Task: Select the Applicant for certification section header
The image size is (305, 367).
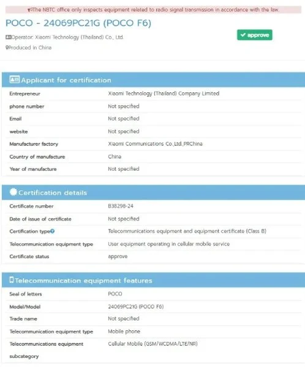Action: 66,80
